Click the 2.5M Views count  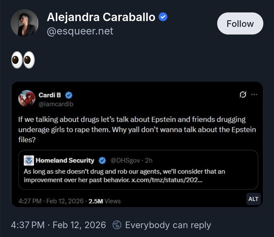coord(104,201)
